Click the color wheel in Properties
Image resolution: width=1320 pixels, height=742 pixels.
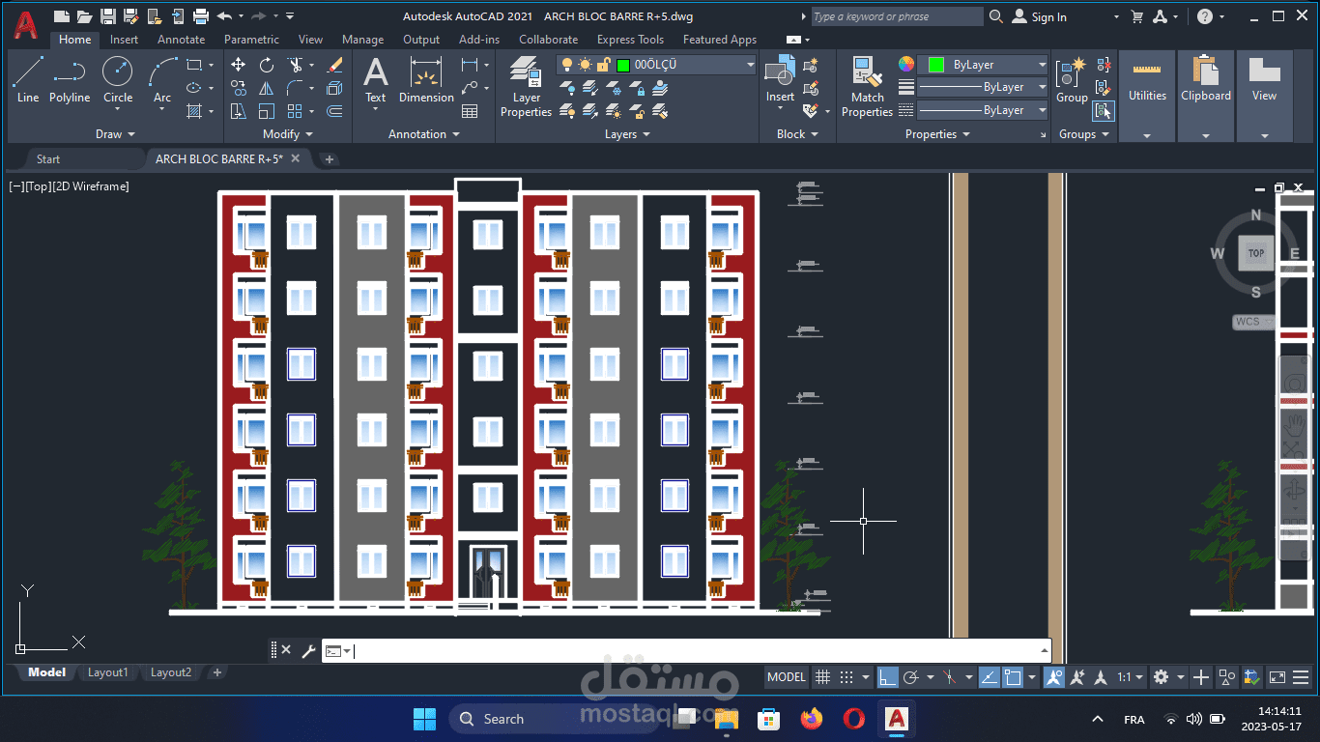tap(906, 64)
